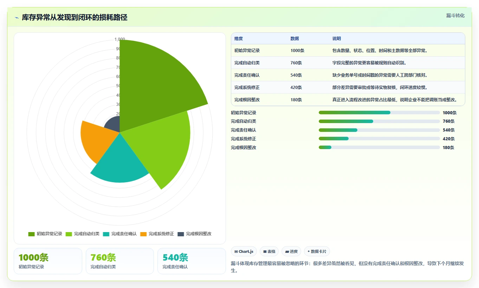Click the 540条 table cell

(296, 75)
